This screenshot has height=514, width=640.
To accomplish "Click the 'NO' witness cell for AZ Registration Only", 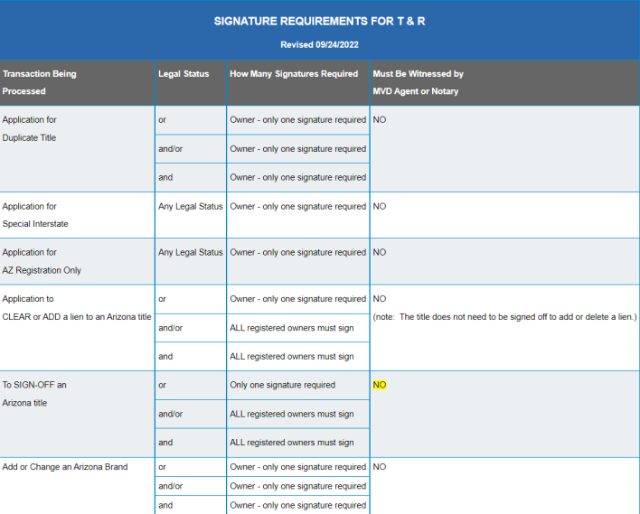I will click(505, 261).
